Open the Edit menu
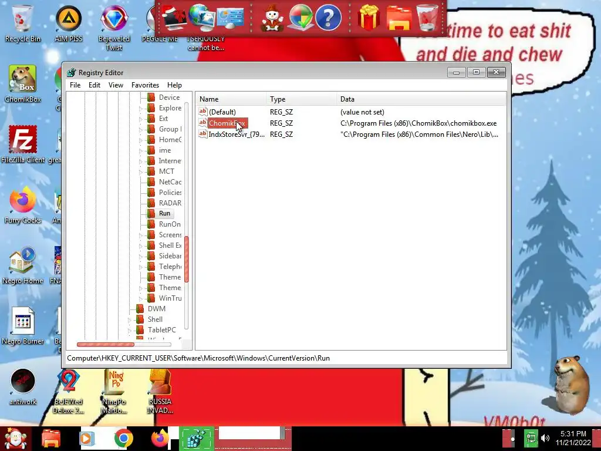This screenshot has height=451, width=601. pyautogui.click(x=94, y=85)
